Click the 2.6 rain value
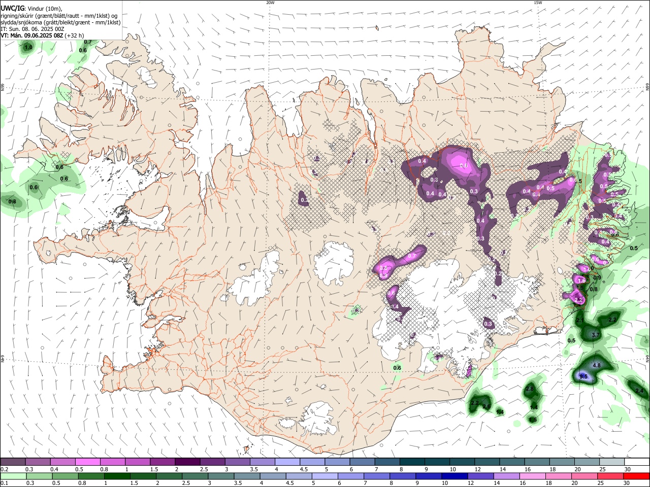Screen dimensions: 650x487 [x=486, y=406]
